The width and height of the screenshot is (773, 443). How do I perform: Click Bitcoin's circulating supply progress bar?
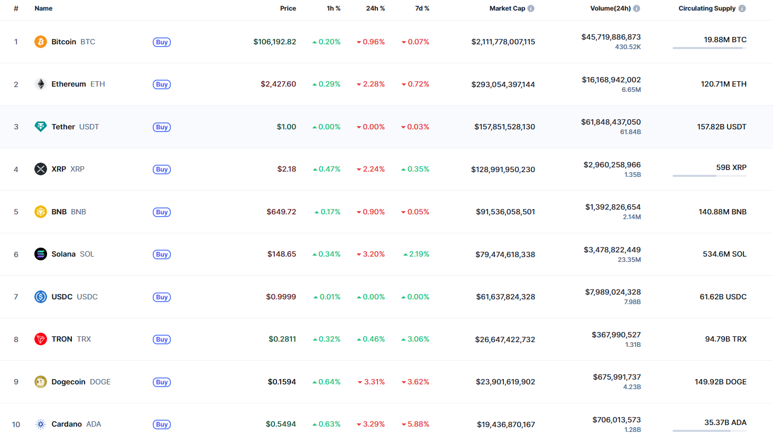click(x=710, y=48)
